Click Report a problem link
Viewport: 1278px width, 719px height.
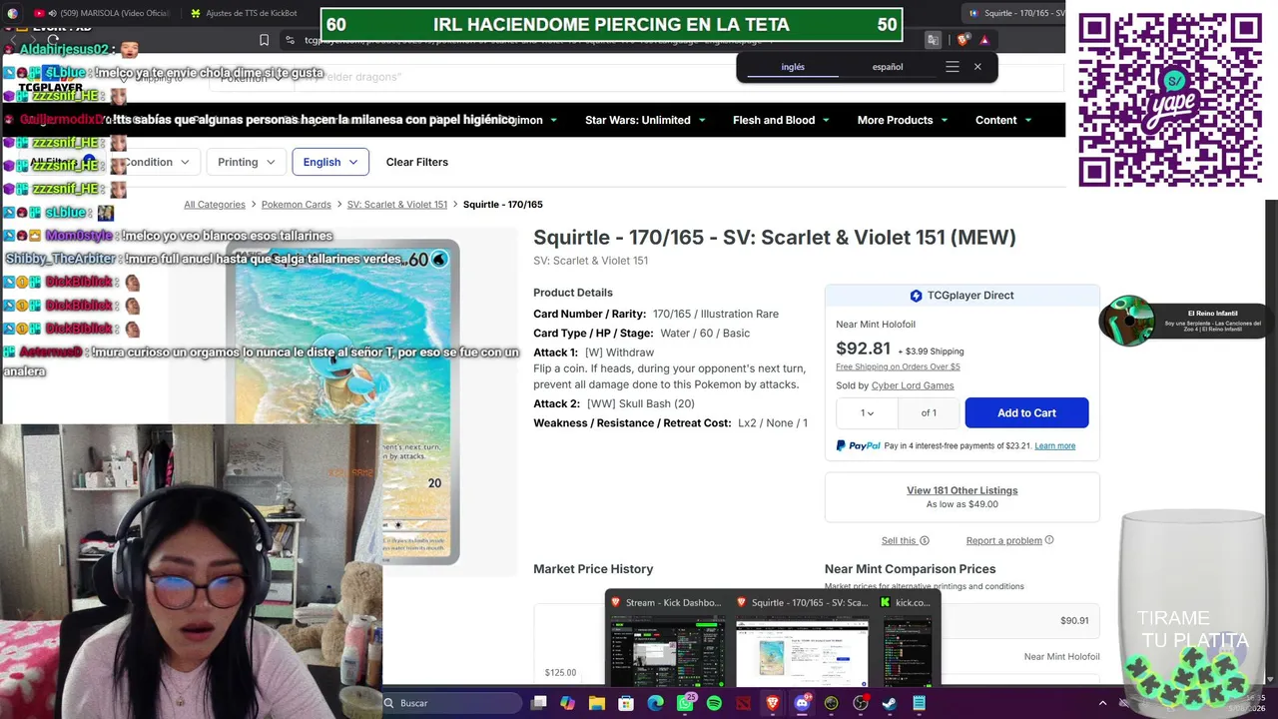(x=1003, y=541)
